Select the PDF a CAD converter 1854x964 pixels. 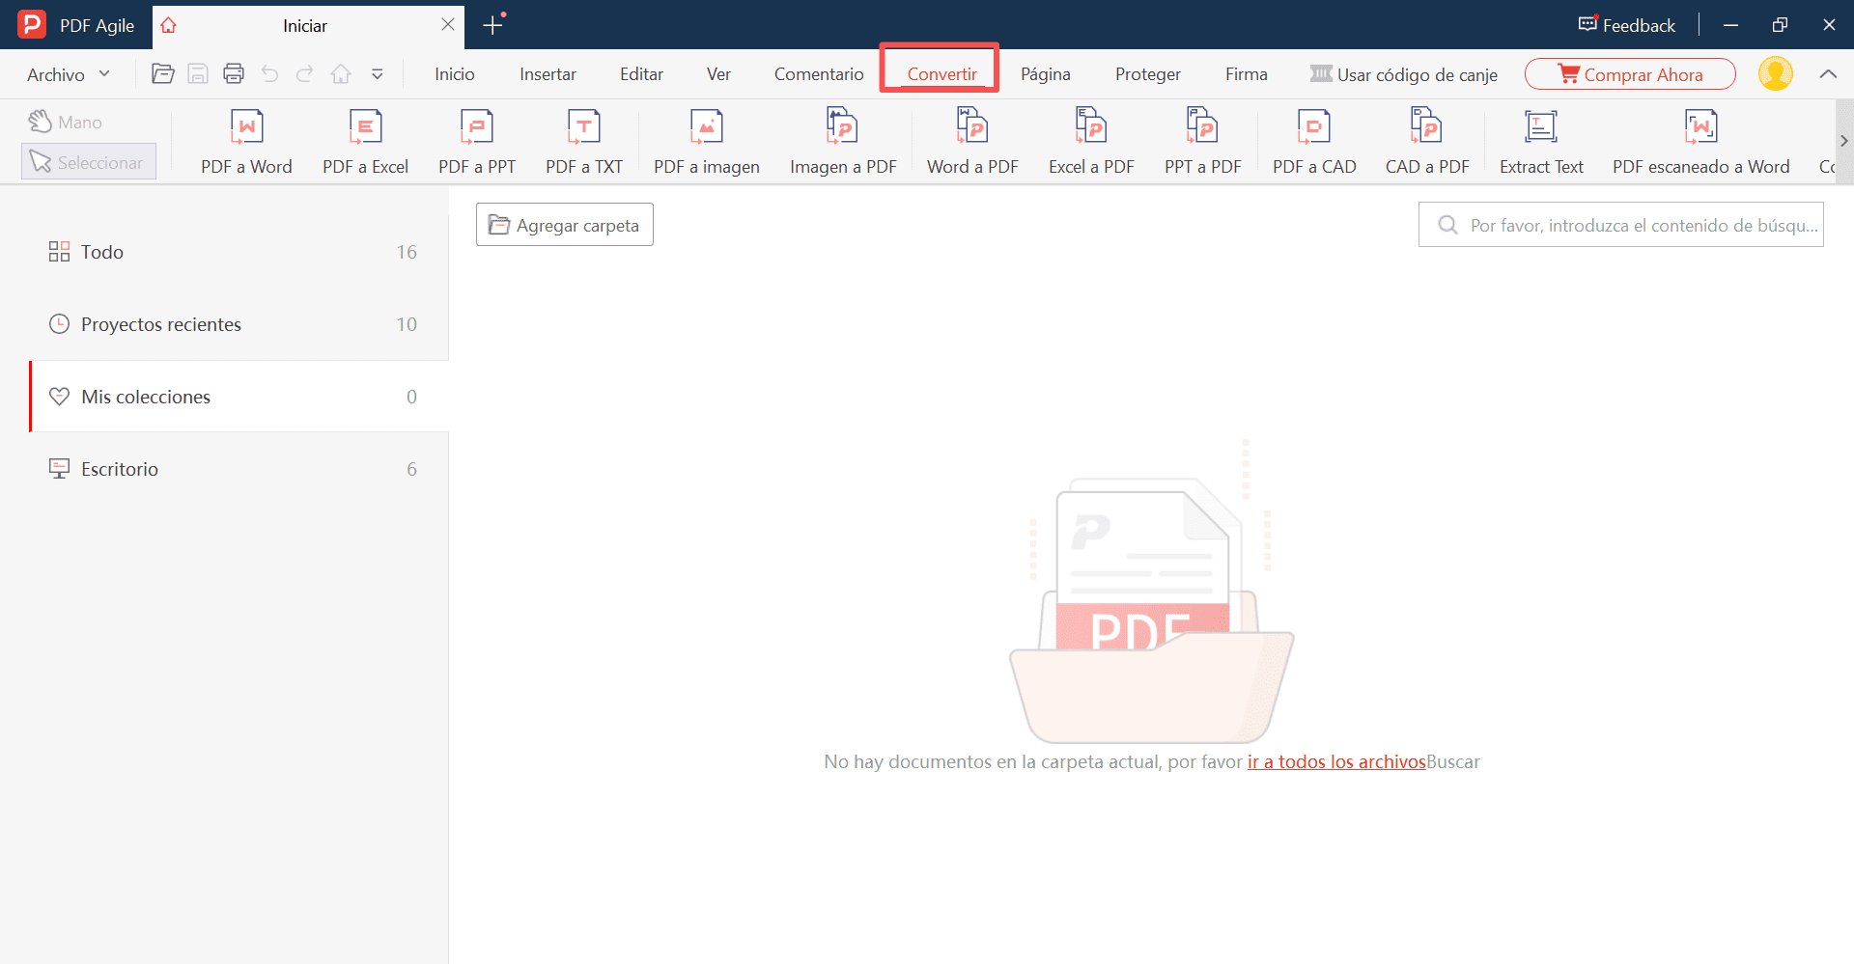pyautogui.click(x=1313, y=141)
